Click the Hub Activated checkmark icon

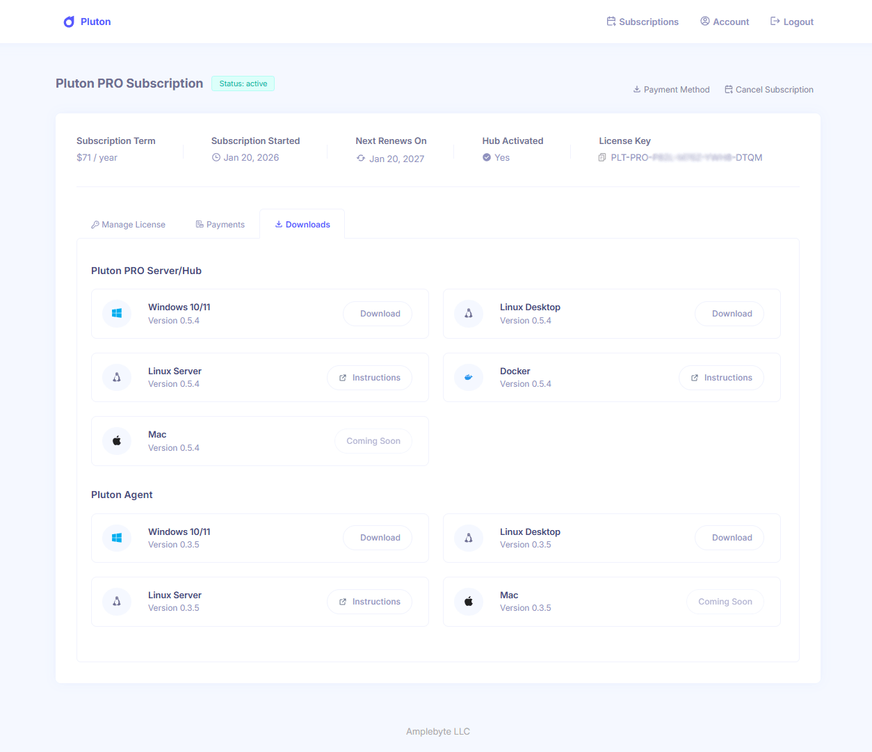click(487, 158)
